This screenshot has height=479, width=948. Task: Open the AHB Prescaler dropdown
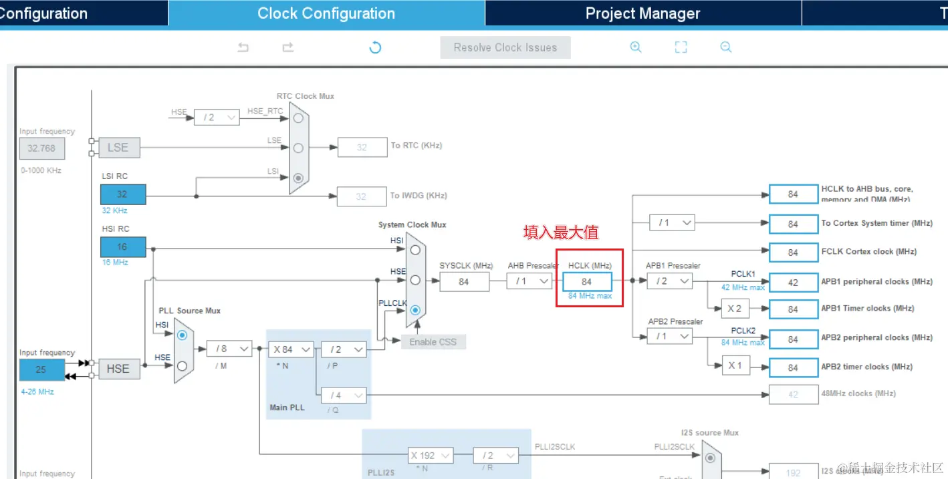coord(529,281)
